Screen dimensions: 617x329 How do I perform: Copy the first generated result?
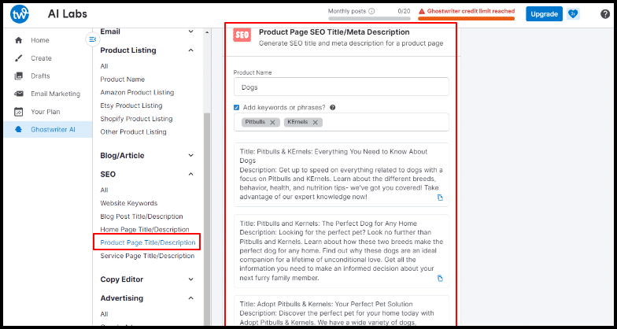tap(441, 198)
